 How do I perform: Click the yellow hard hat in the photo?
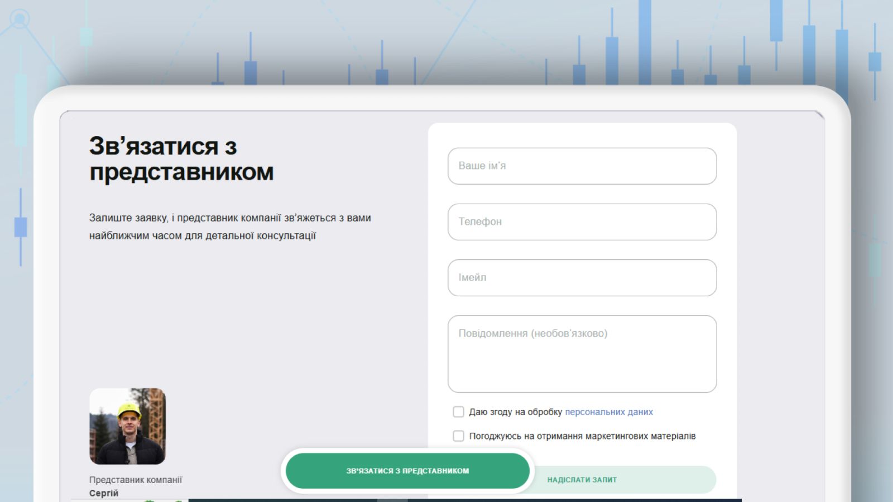[x=129, y=411]
